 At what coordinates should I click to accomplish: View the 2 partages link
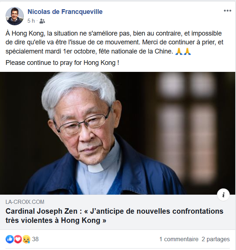pyautogui.click(x=216, y=239)
